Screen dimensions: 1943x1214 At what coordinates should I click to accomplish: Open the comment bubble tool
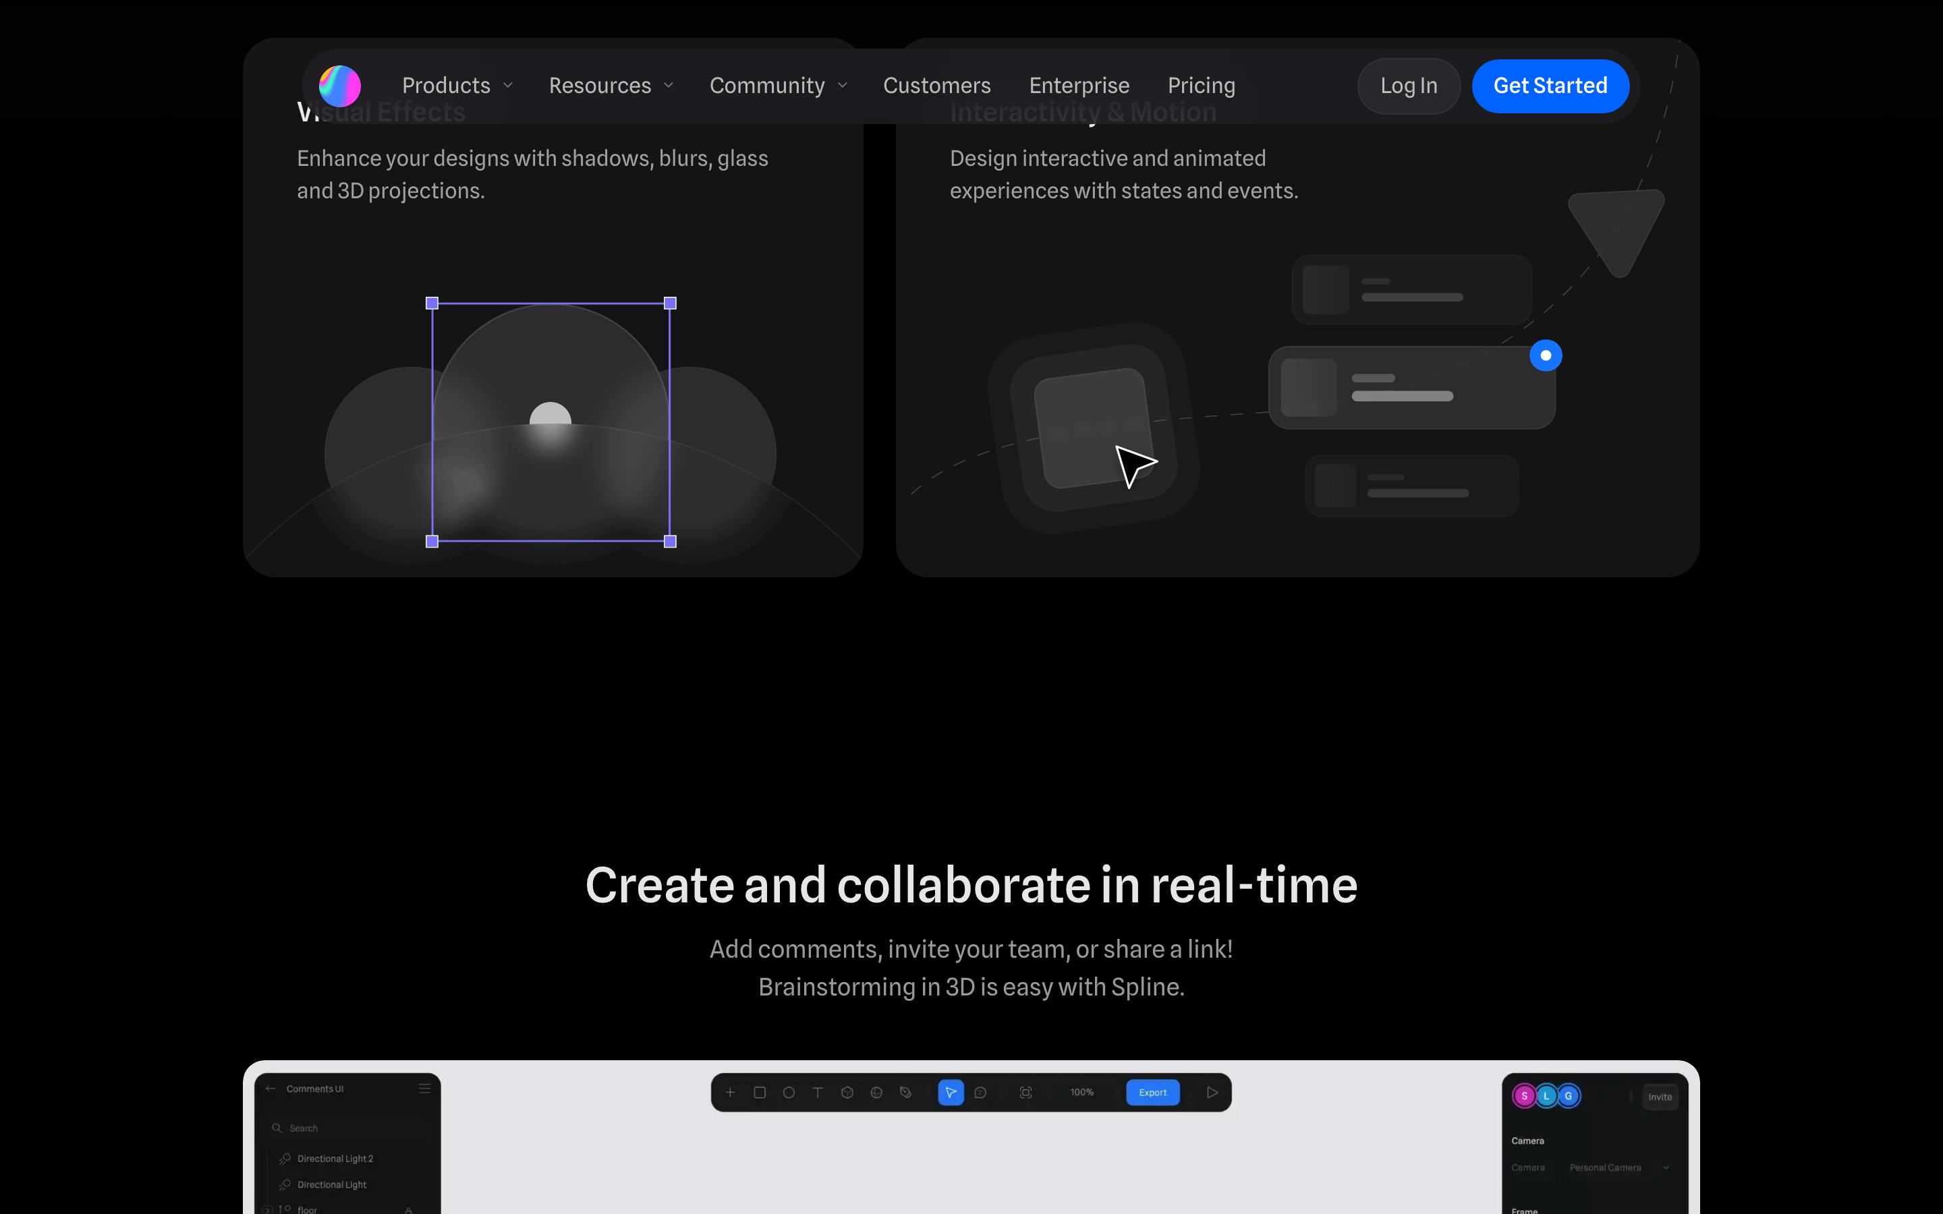pyautogui.click(x=980, y=1092)
